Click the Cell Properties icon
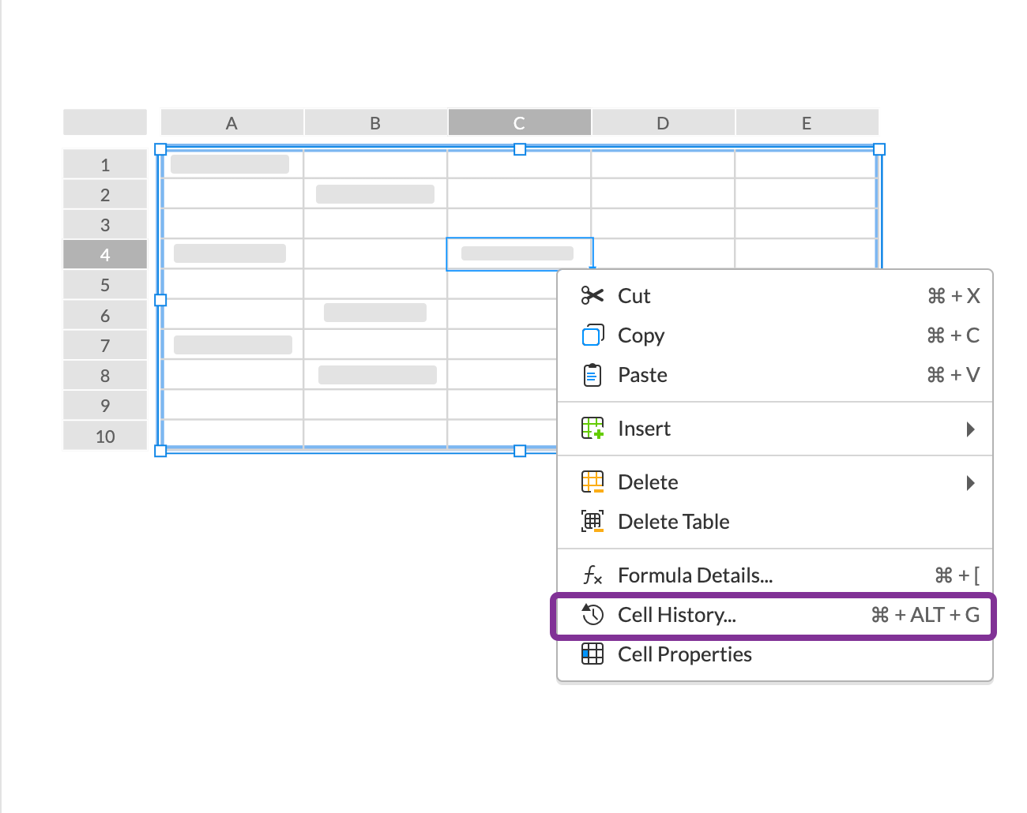The width and height of the screenshot is (1027, 813). (592, 654)
